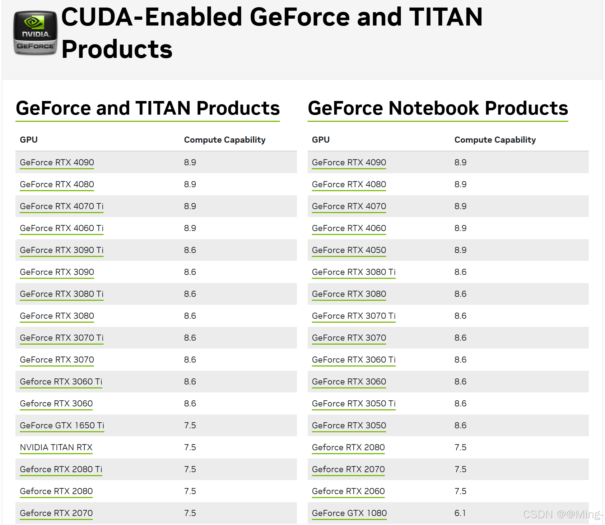Open notebook GeForce RTX 3080 link
The width and height of the screenshot is (605, 525).
pos(349,294)
